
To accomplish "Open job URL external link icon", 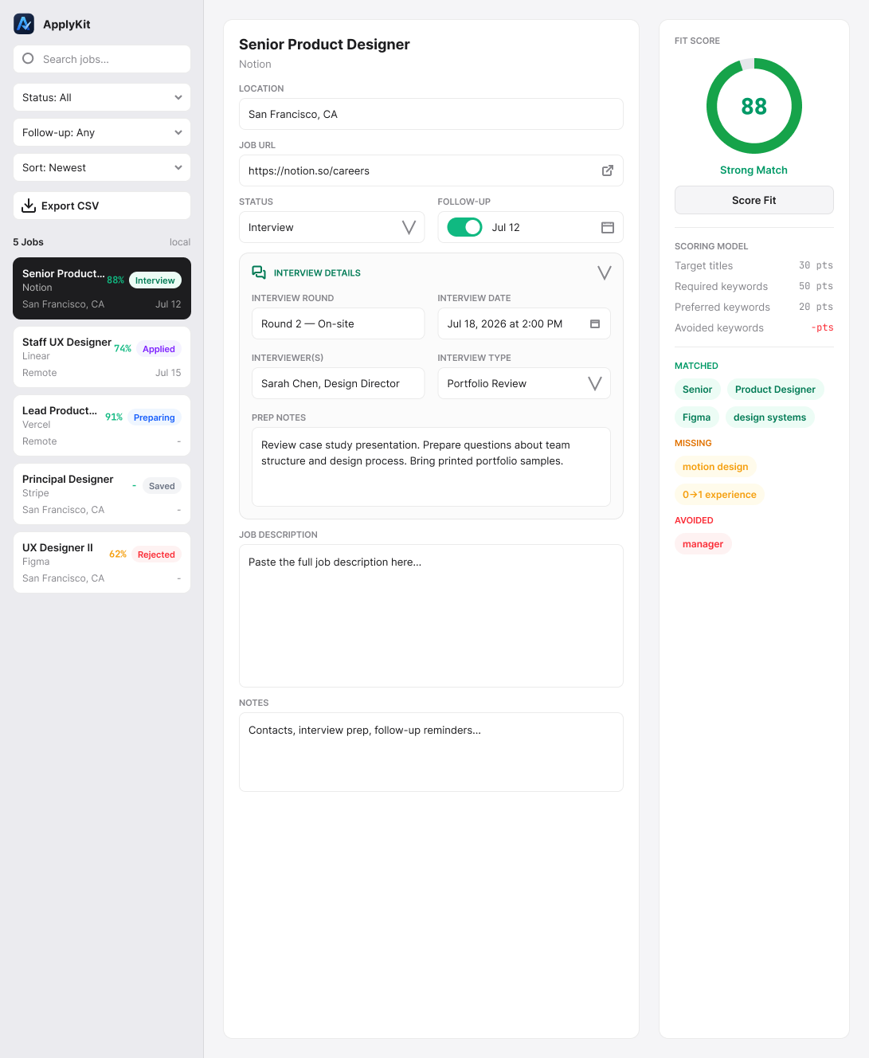I will pos(608,170).
